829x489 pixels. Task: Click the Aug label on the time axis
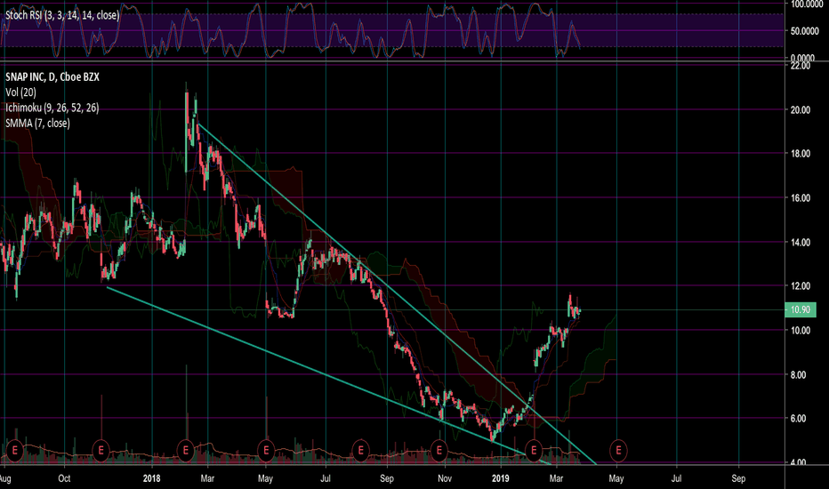click(x=4, y=478)
